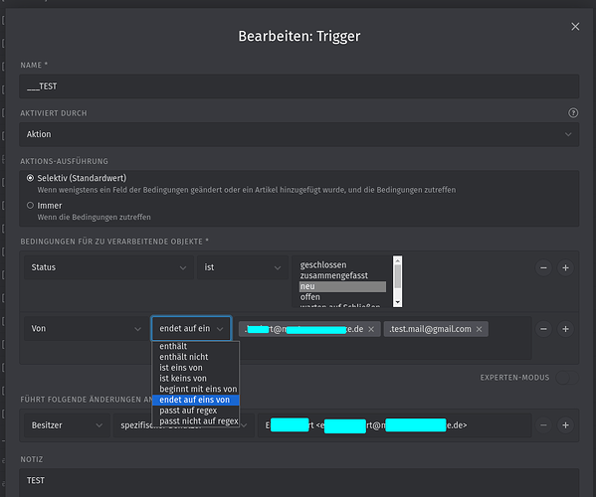This screenshot has height=497, width=596.
Task: Select the Immer radio option
Action: click(x=31, y=206)
